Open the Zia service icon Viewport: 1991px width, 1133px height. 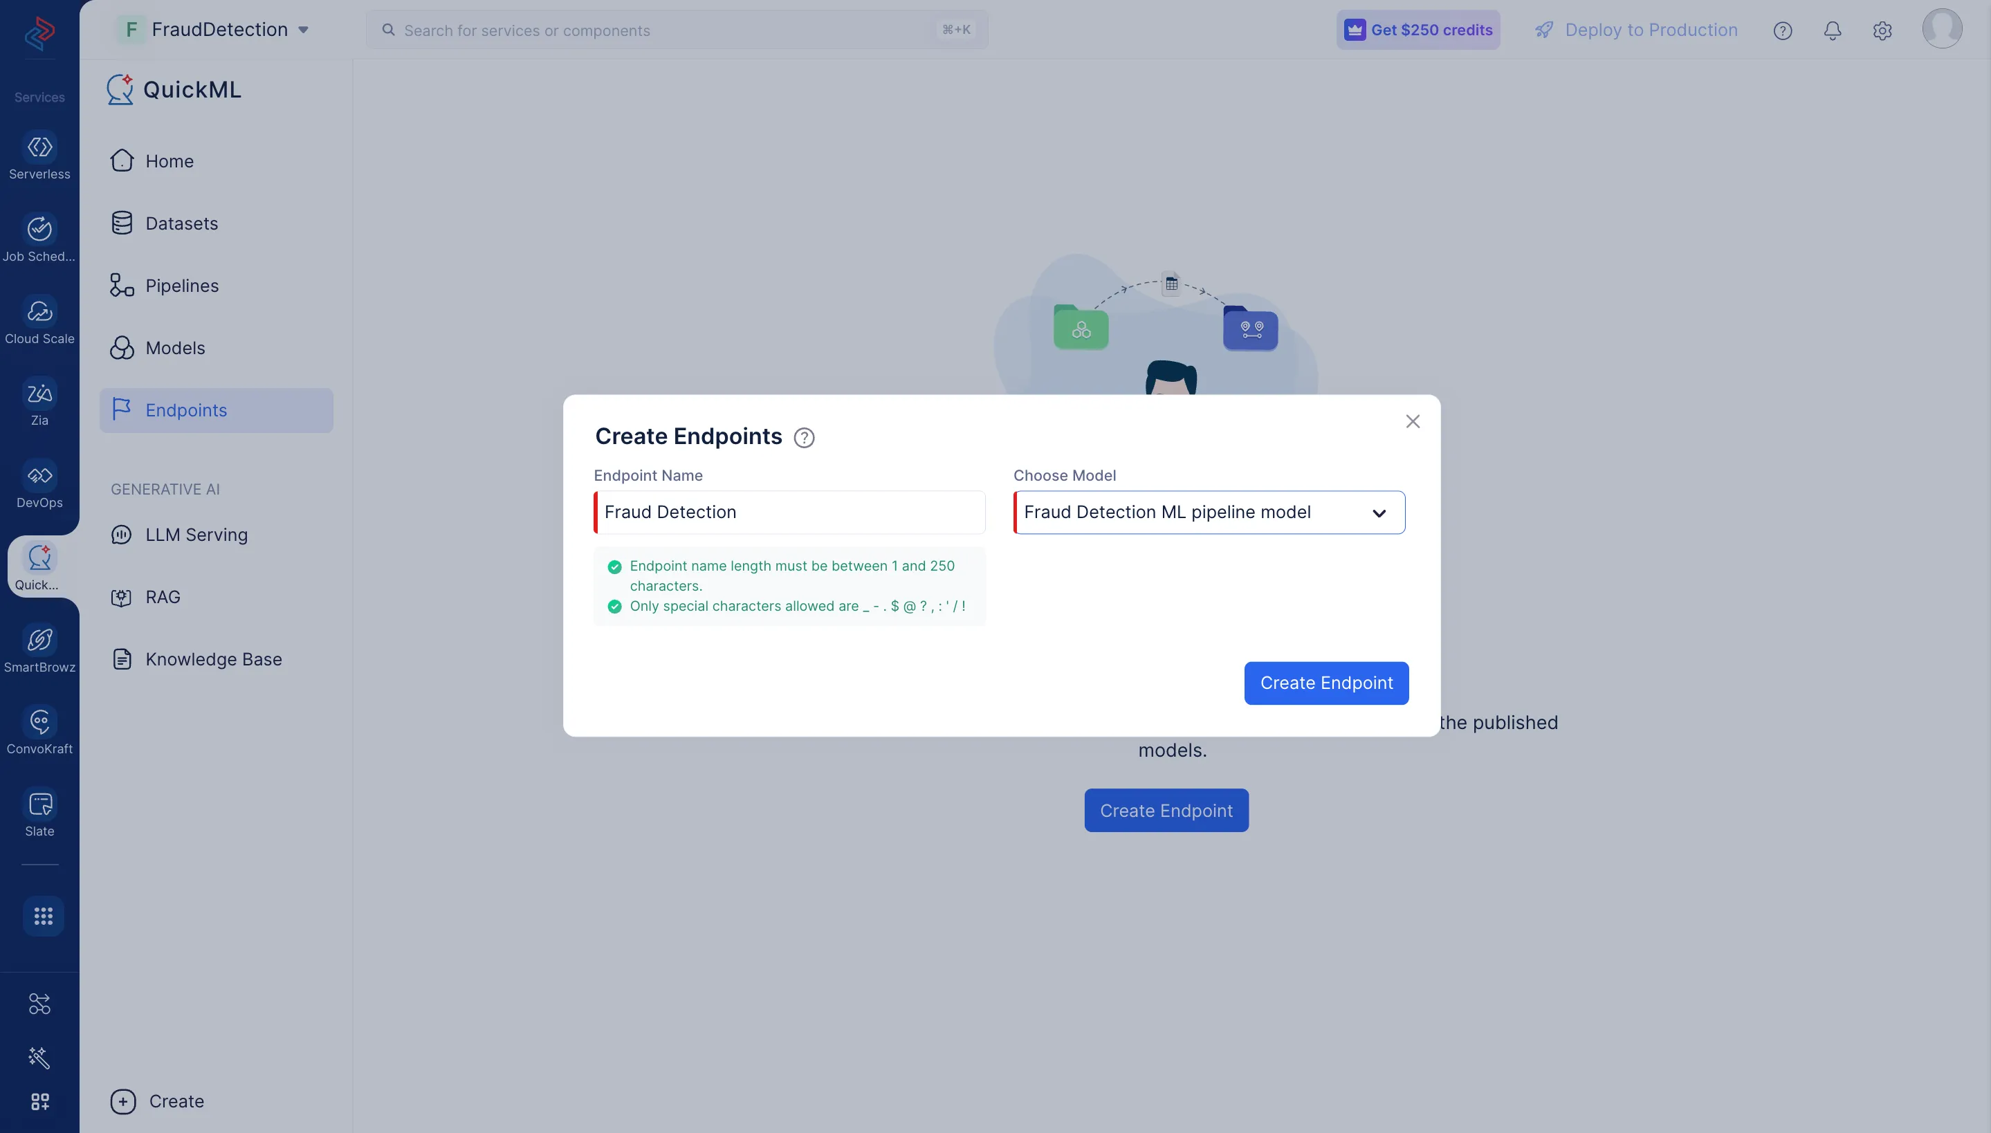tap(39, 394)
